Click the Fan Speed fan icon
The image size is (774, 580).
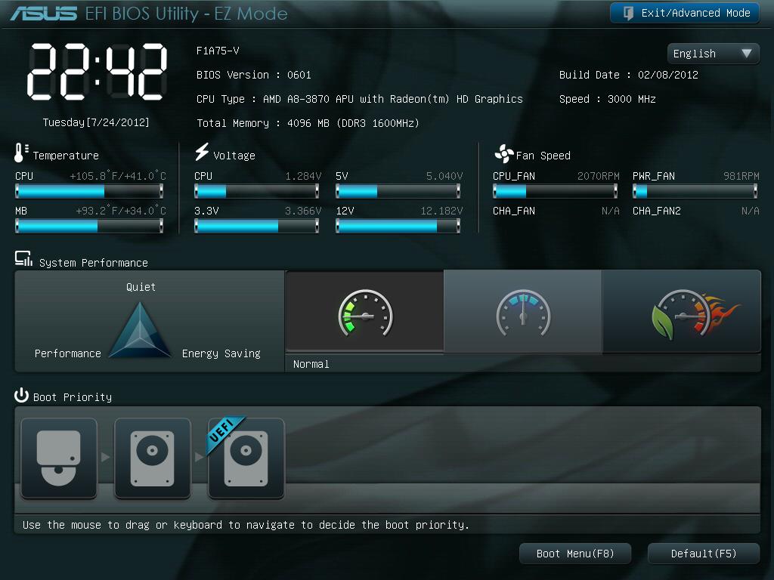[504, 154]
